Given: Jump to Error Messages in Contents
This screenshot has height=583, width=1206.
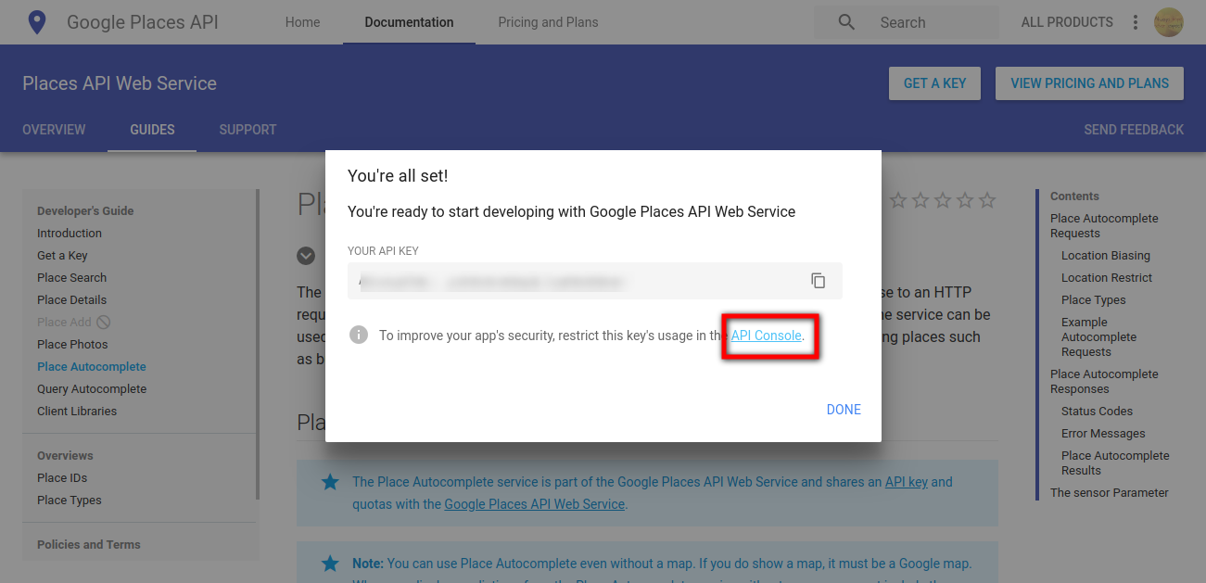Looking at the screenshot, I should 1103,434.
